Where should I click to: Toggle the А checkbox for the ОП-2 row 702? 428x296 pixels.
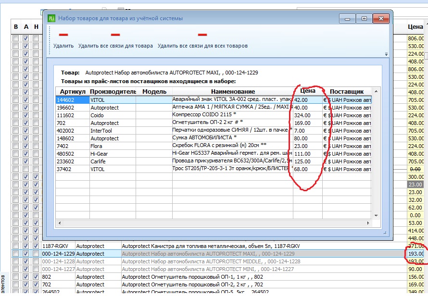click(25, 284)
